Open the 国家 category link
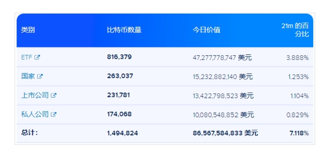 [28, 76]
